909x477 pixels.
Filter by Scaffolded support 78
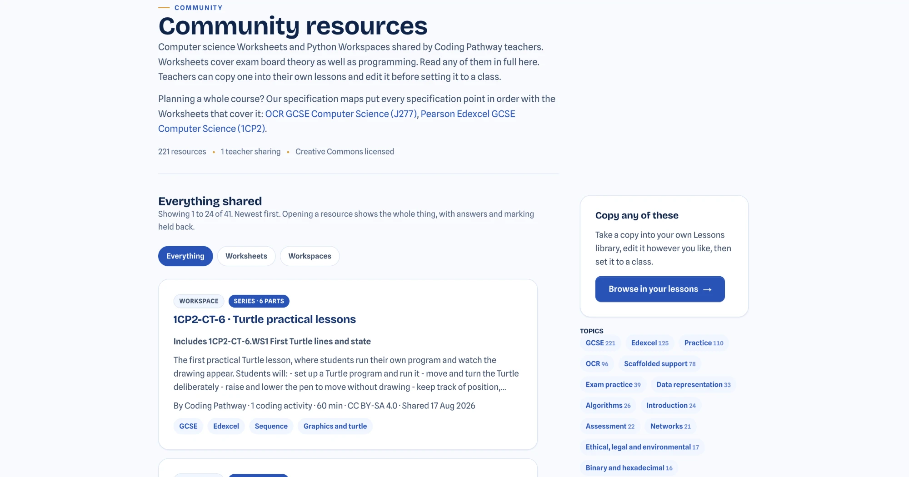coord(659,364)
